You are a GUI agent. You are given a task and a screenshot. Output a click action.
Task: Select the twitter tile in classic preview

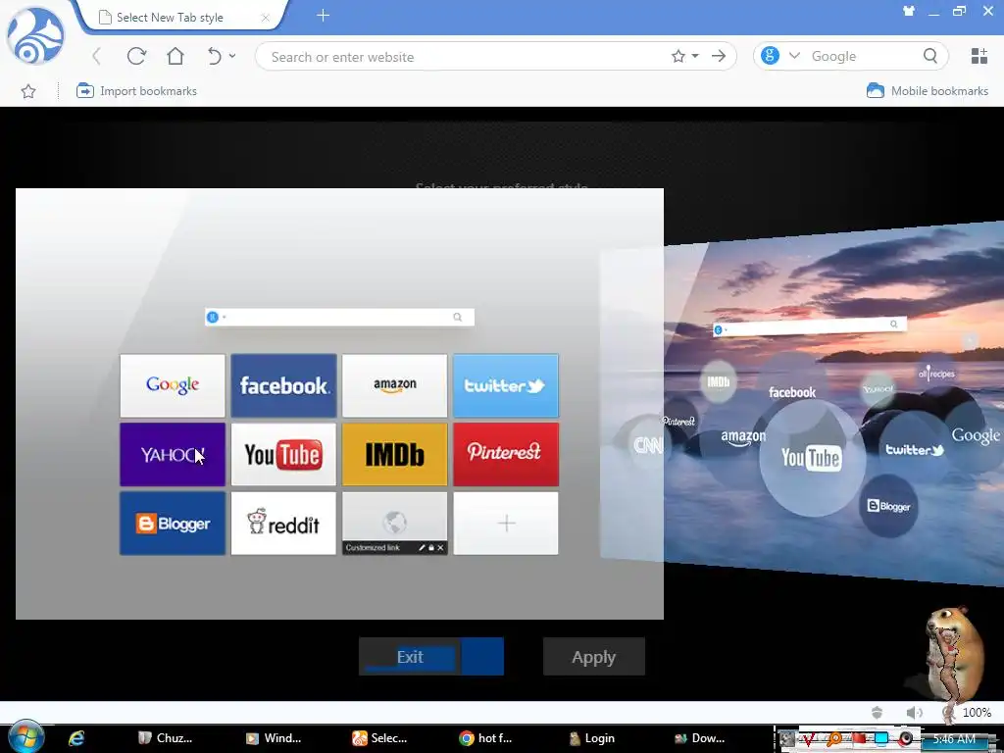506,385
